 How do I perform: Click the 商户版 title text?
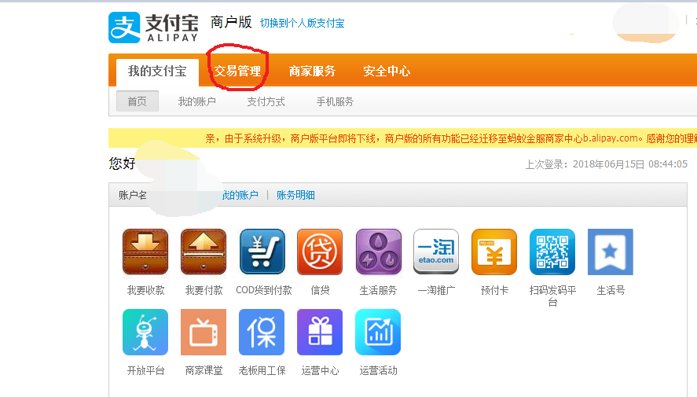[231, 22]
